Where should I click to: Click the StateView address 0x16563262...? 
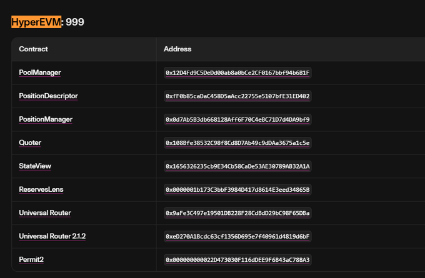[x=237, y=166]
